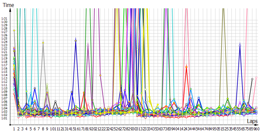Select the black marker at 1:06 on lap 10

click(55, 101)
